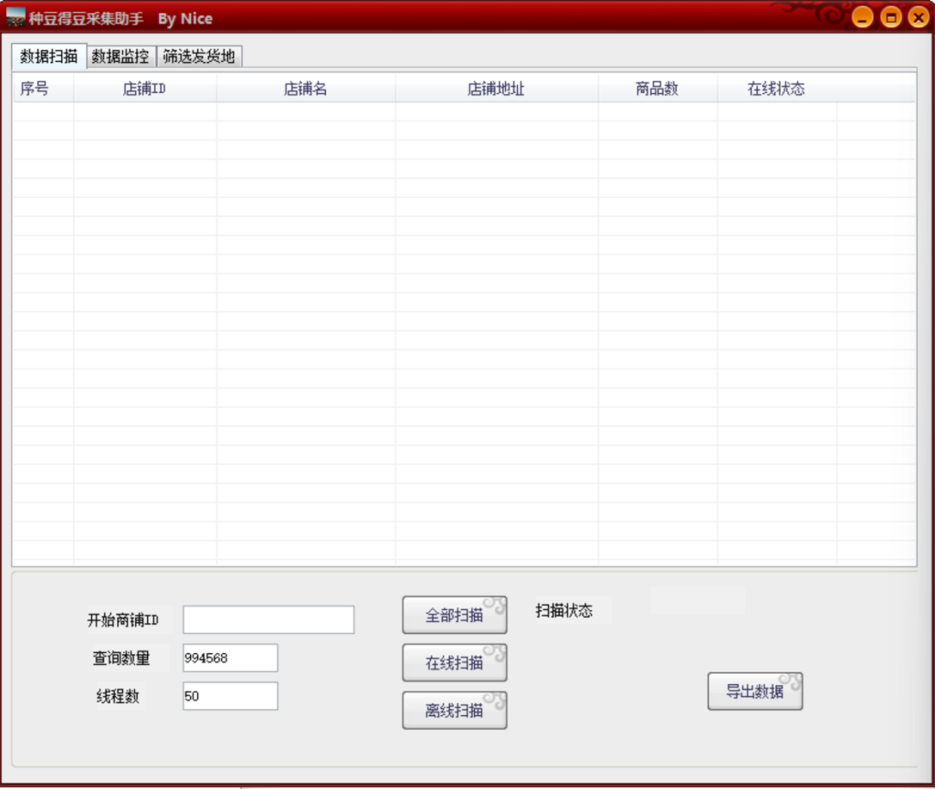
Task: Click the 全部扫描 scan button
Action: click(x=455, y=615)
